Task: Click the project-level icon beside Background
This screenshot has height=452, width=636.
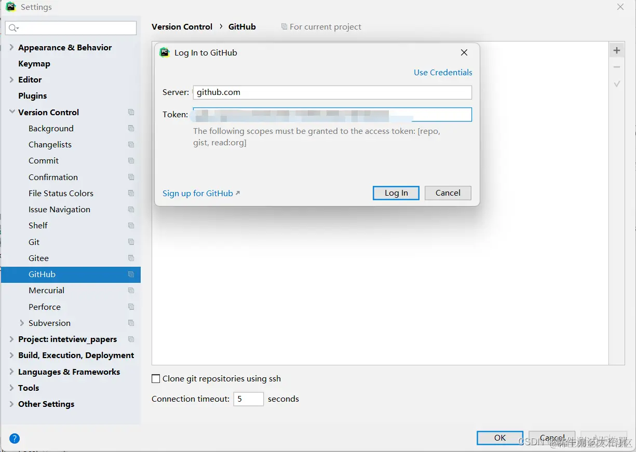Action: (x=131, y=128)
